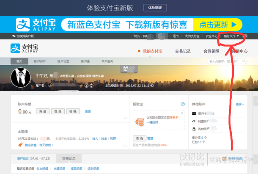Go to the 账户资产 tab
The height and width of the screenshot is (174, 258).
click(40, 61)
